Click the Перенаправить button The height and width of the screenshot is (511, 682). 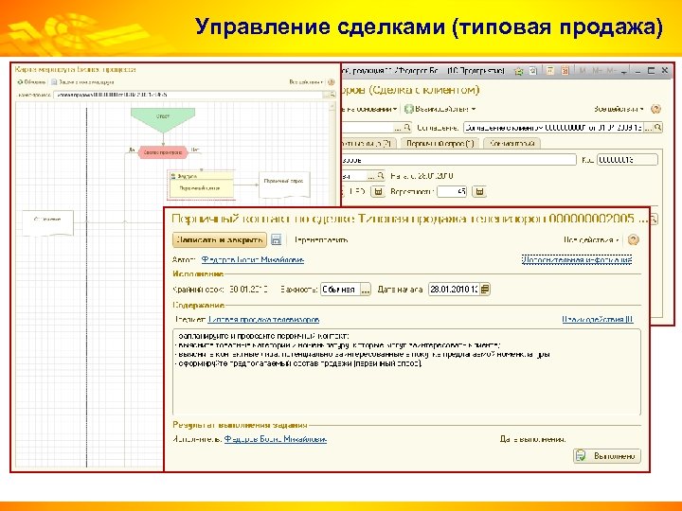(x=321, y=239)
